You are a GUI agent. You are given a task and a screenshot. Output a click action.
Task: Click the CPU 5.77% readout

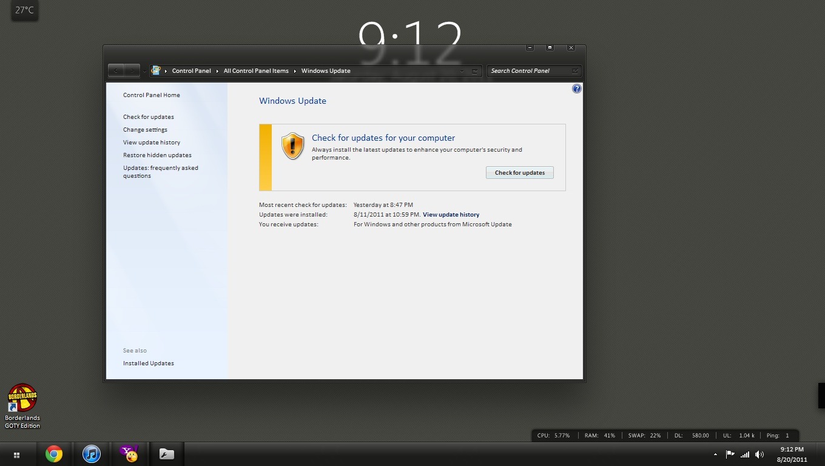(553, 436)
